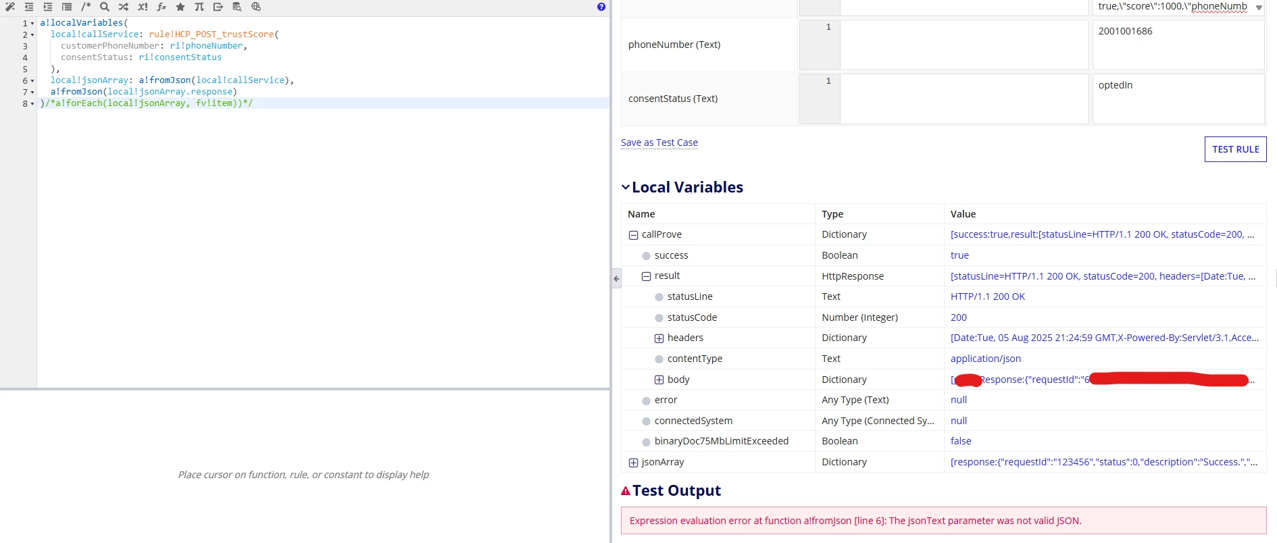The width and height of the screenshot is (1277, 543).
Task: Click the connectedSystem row null value
Action: [x=958, y=421]
